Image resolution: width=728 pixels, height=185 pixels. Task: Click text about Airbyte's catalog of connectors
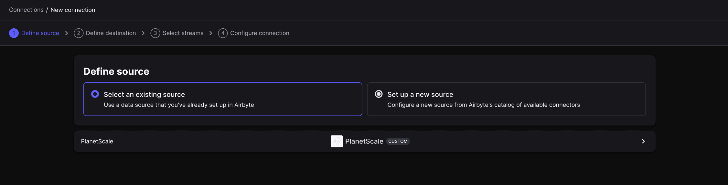[x=484, y=105]
